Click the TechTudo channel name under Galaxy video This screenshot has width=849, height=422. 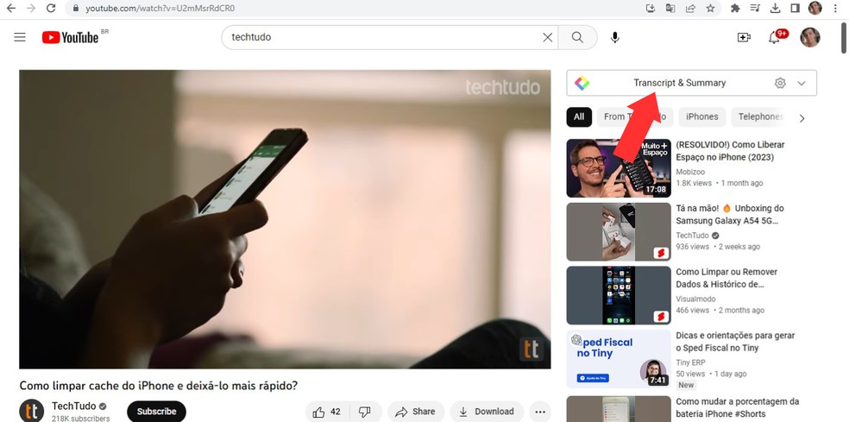[x=693, y=235]
